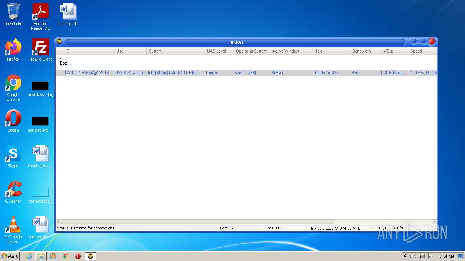Sort by the IP column header
Viewport: 465px width, 261px height.
point(88,51)
